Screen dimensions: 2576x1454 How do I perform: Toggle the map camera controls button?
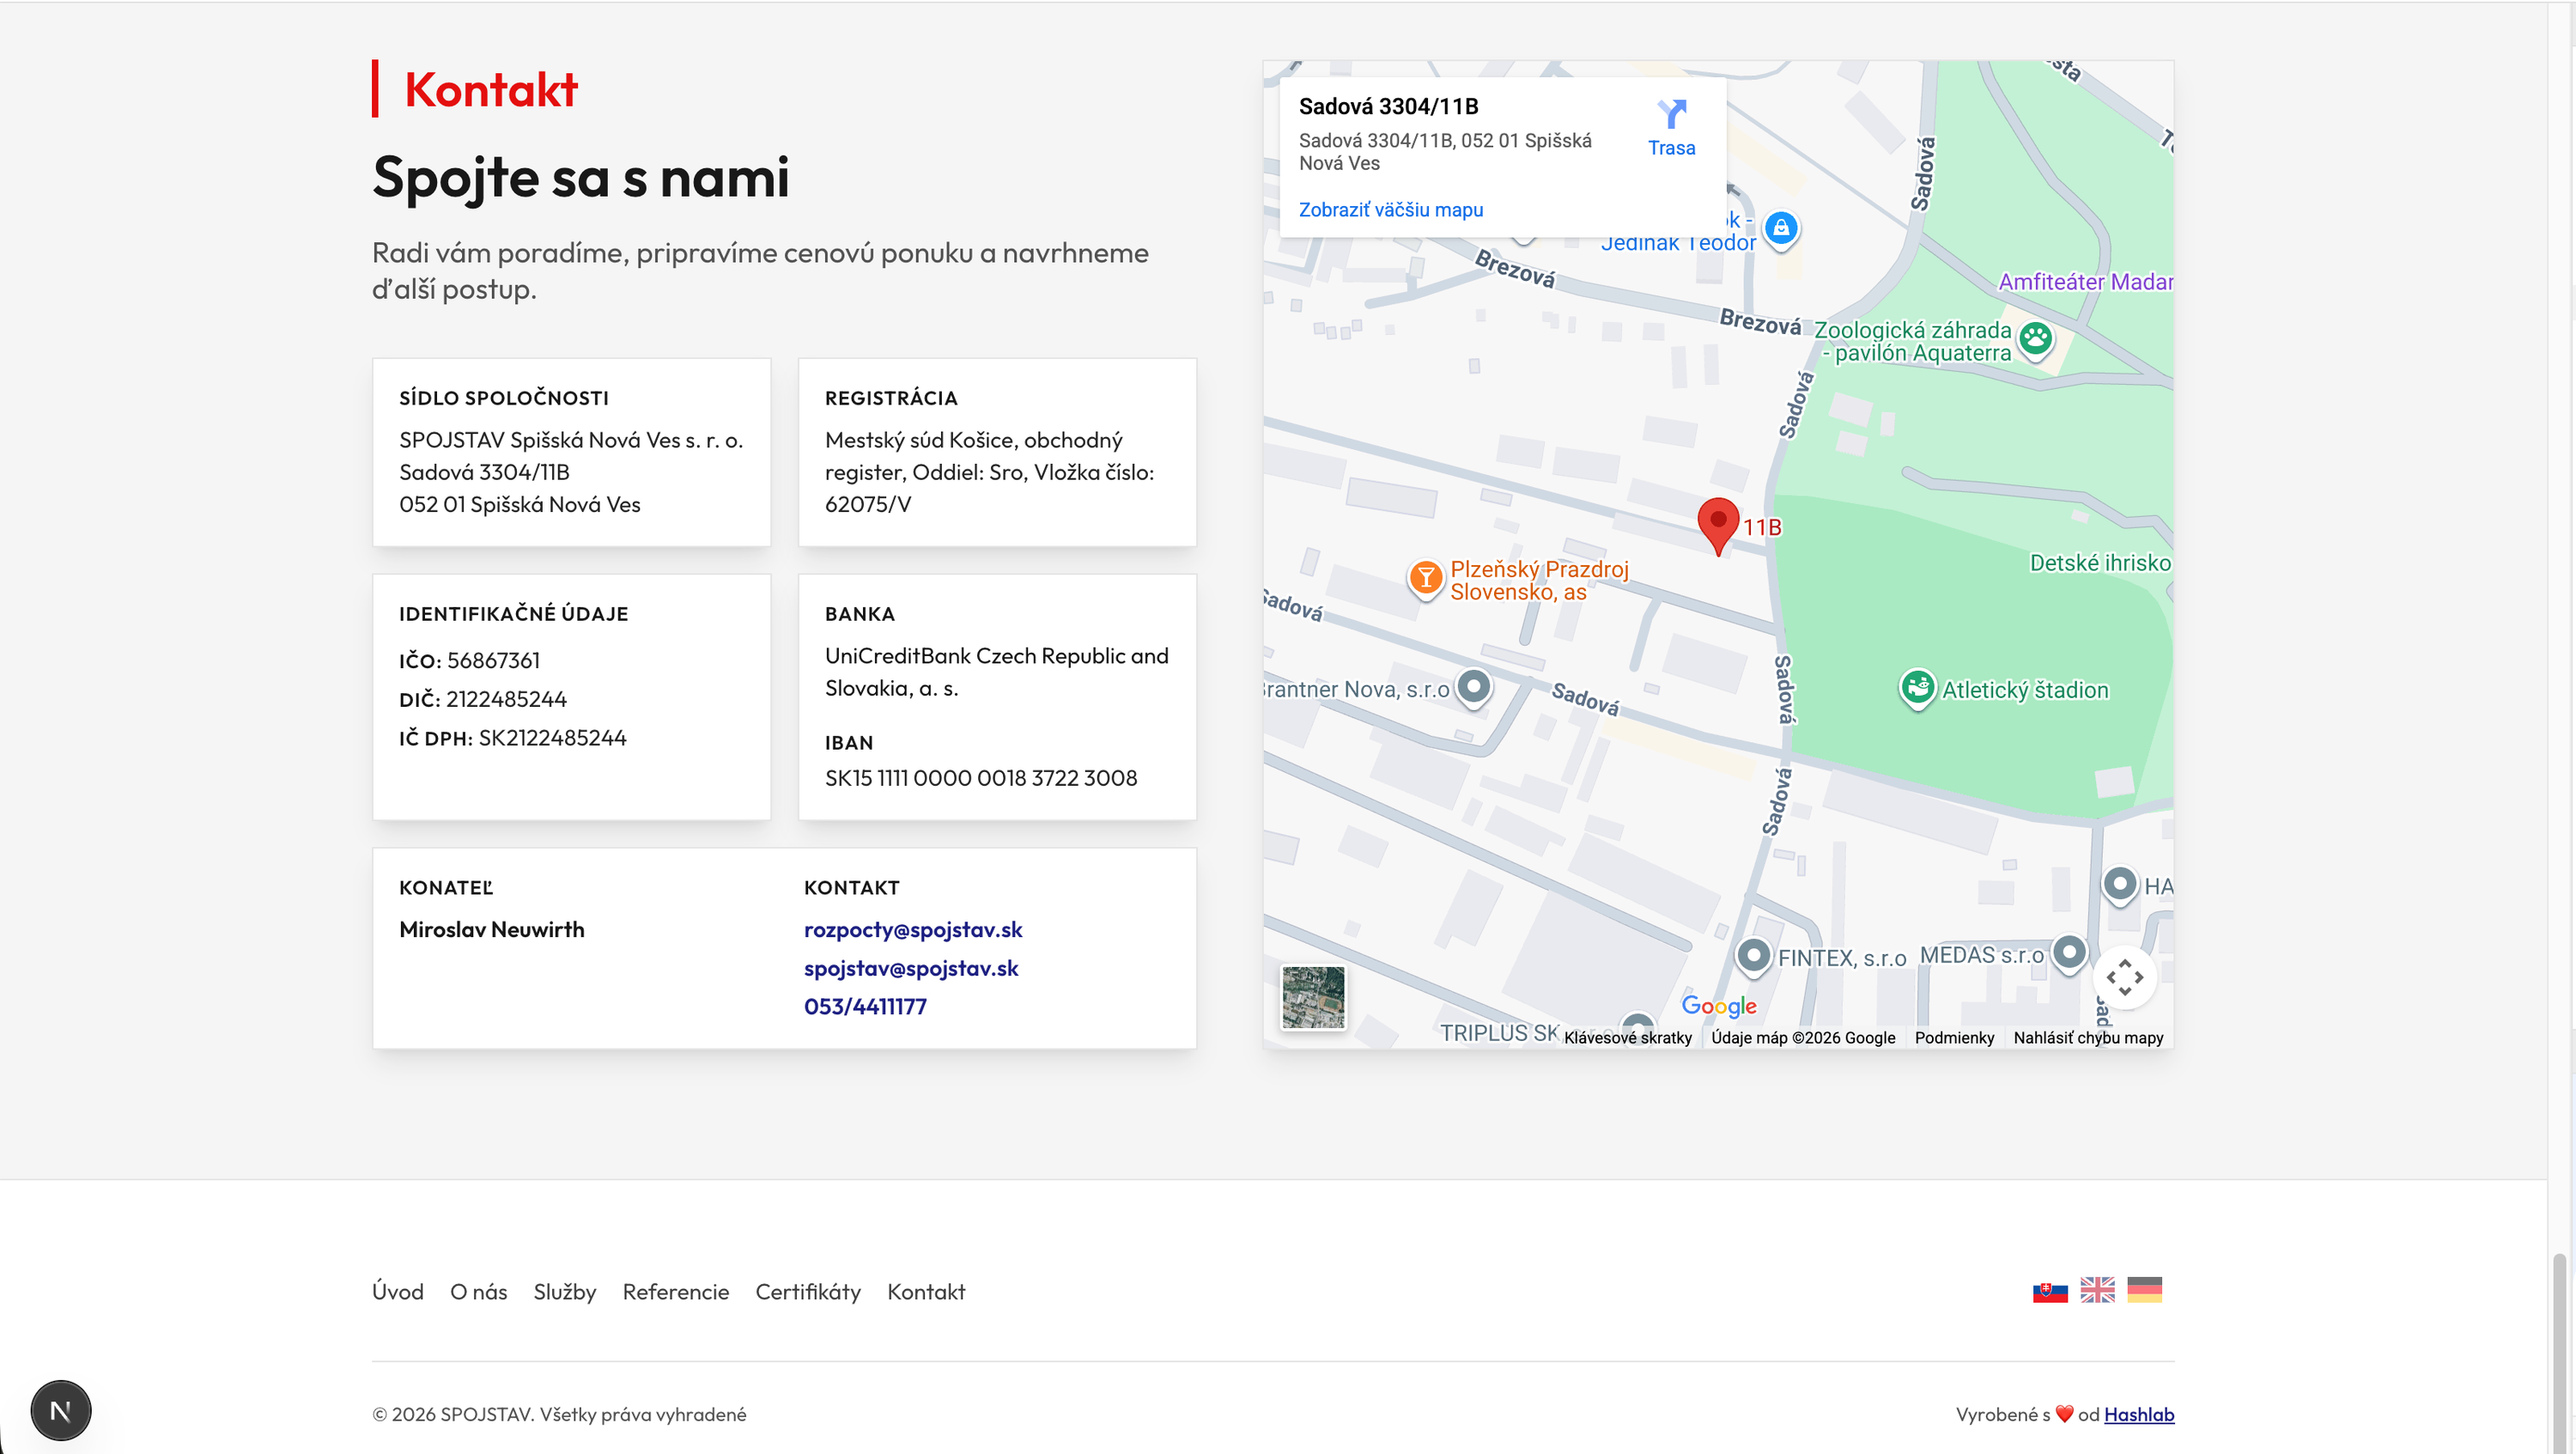pos(2124,977)
